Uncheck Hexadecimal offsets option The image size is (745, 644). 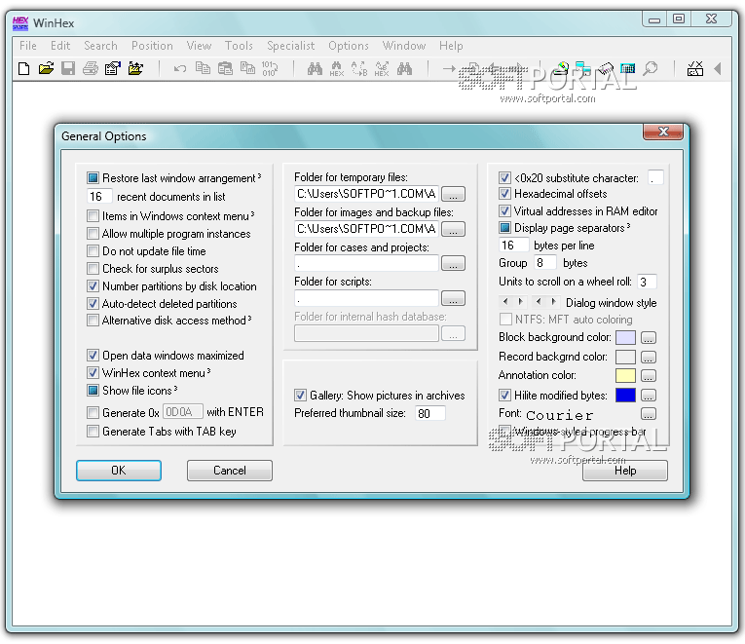[x=504, y=194]
